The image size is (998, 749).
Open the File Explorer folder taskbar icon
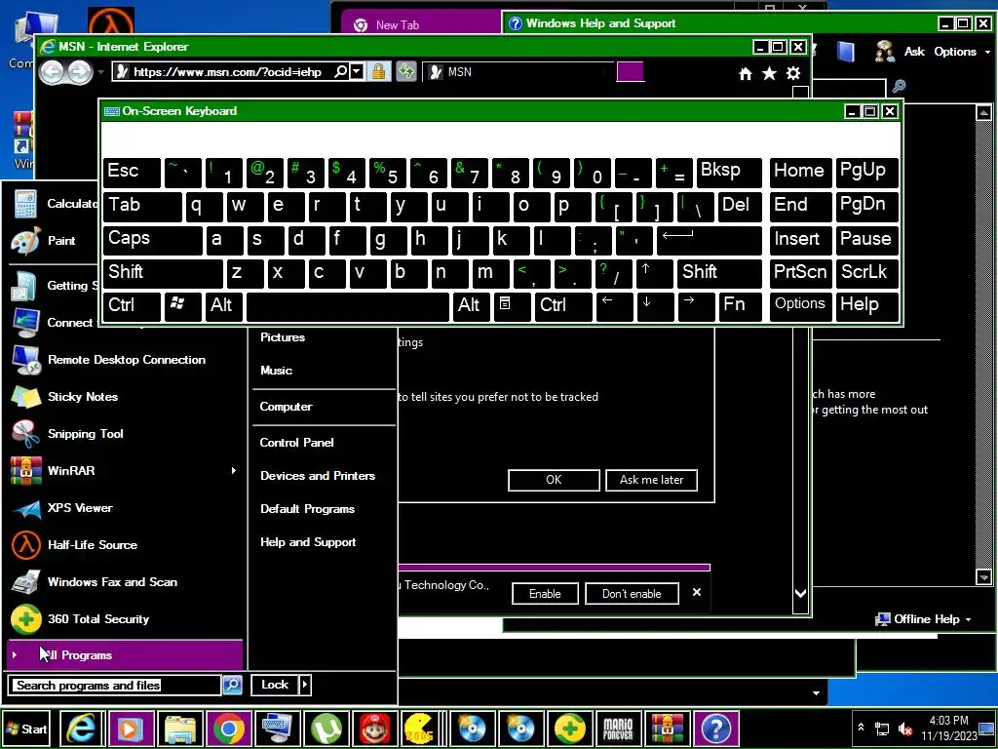[x=179, y=728]
